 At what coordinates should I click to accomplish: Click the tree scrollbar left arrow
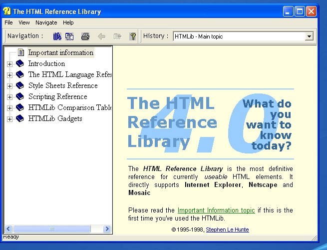tap(8, 228)
